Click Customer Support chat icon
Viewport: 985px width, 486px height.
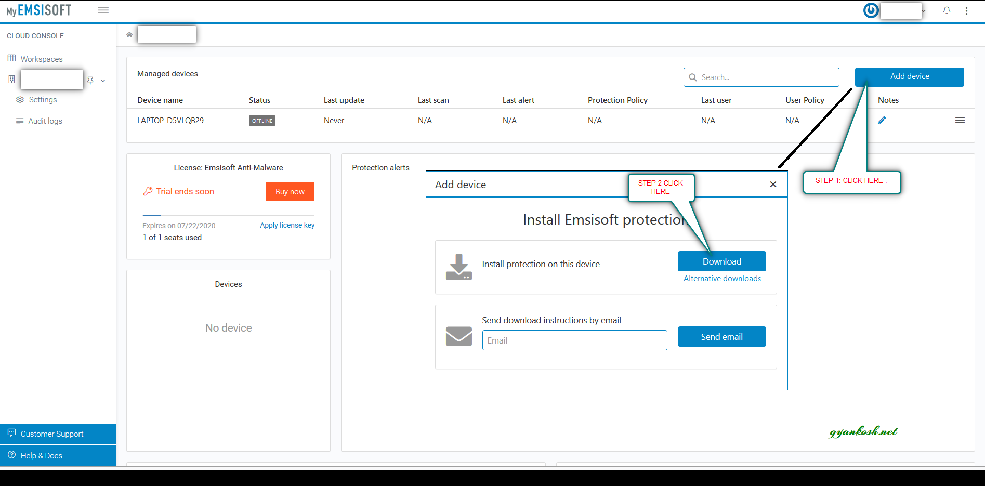tap(11, 433)
